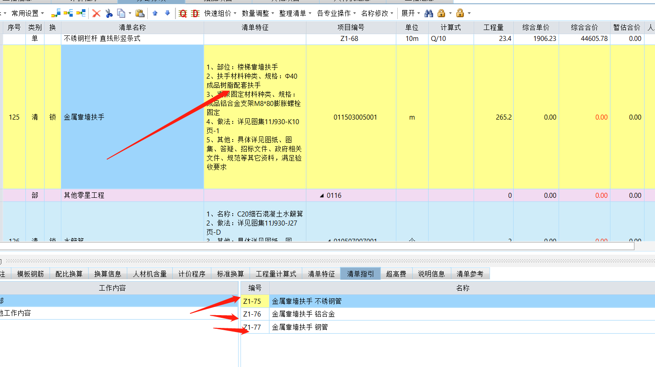Open the 数量调整 dropdown menu
655x367 pixels.
pyautogui.click(x=258, y=13)
